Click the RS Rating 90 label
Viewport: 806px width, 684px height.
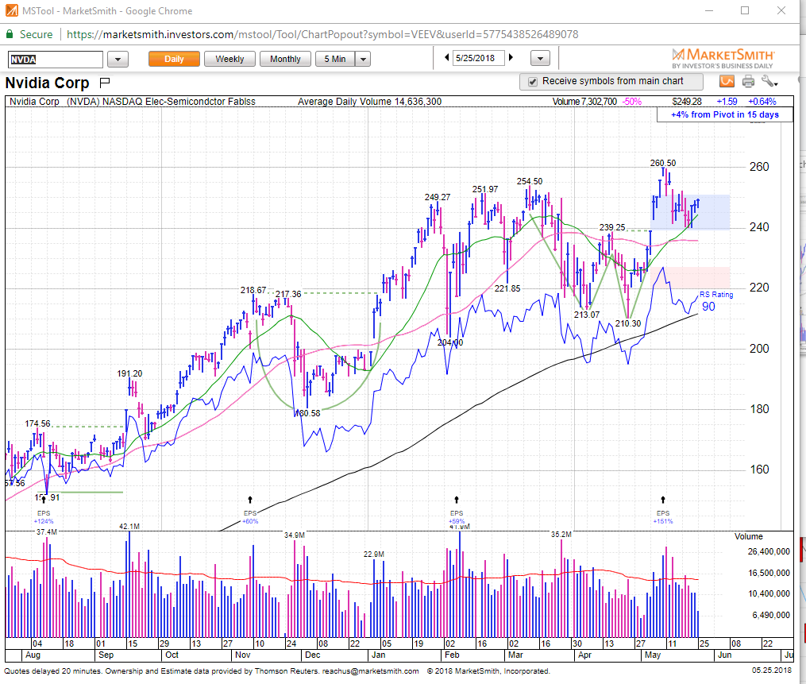[715, 302]
